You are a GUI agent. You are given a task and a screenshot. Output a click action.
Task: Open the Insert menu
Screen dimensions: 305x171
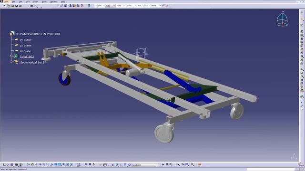point(36,1)
